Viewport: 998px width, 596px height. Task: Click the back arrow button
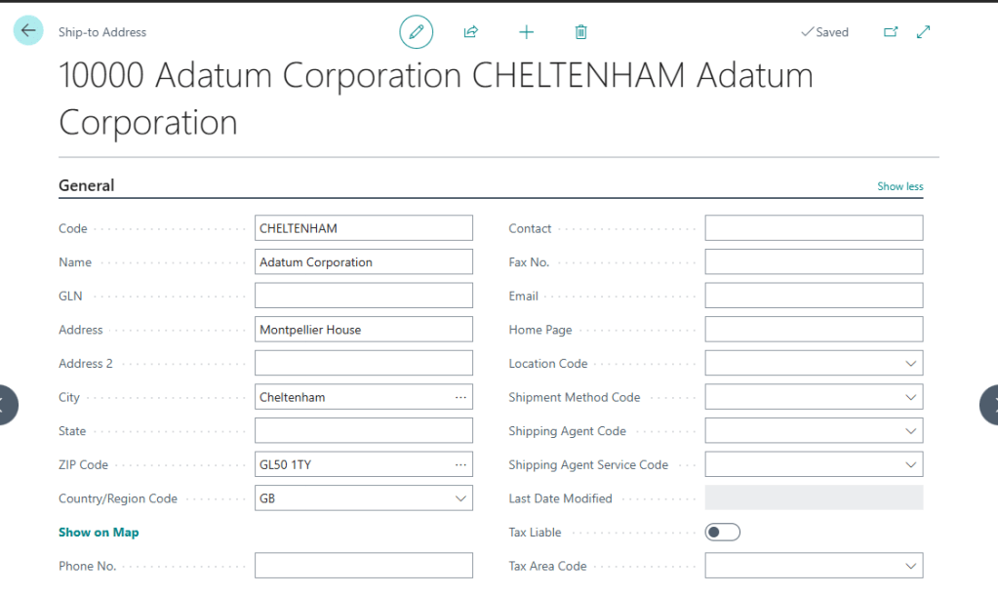pyautogui.click(x=28, y=31)
